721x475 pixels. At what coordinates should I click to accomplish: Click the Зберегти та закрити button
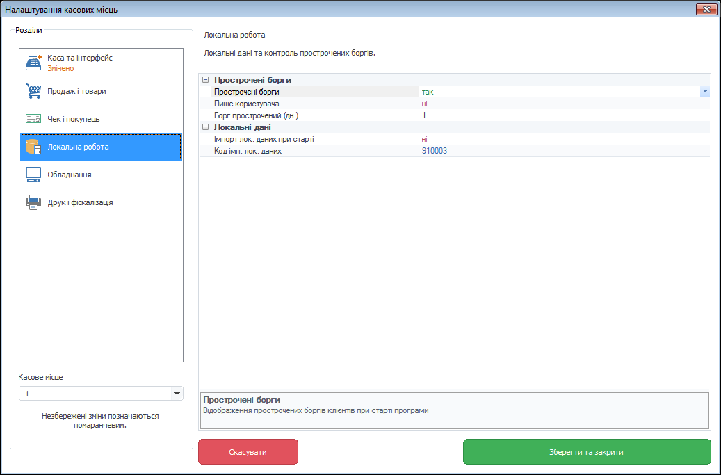point(587,451)
